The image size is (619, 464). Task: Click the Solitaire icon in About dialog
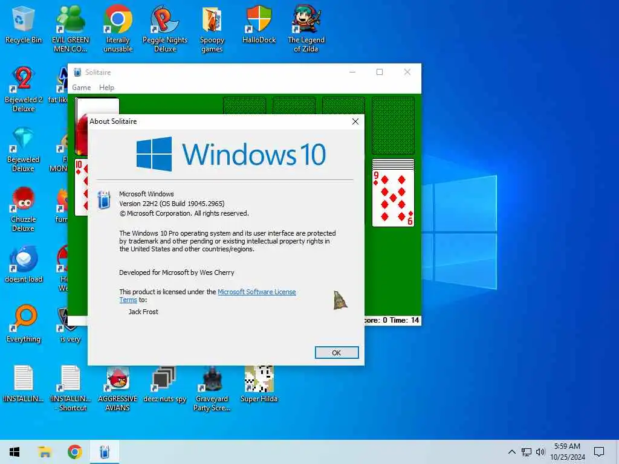[x=104, y=199]
